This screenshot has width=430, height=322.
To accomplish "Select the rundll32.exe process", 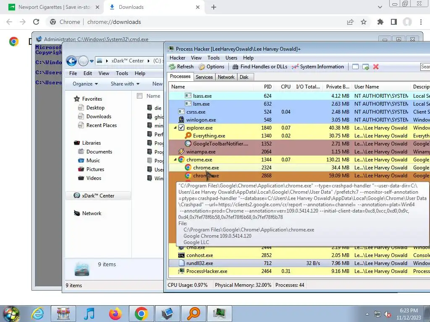I will 299,263.
